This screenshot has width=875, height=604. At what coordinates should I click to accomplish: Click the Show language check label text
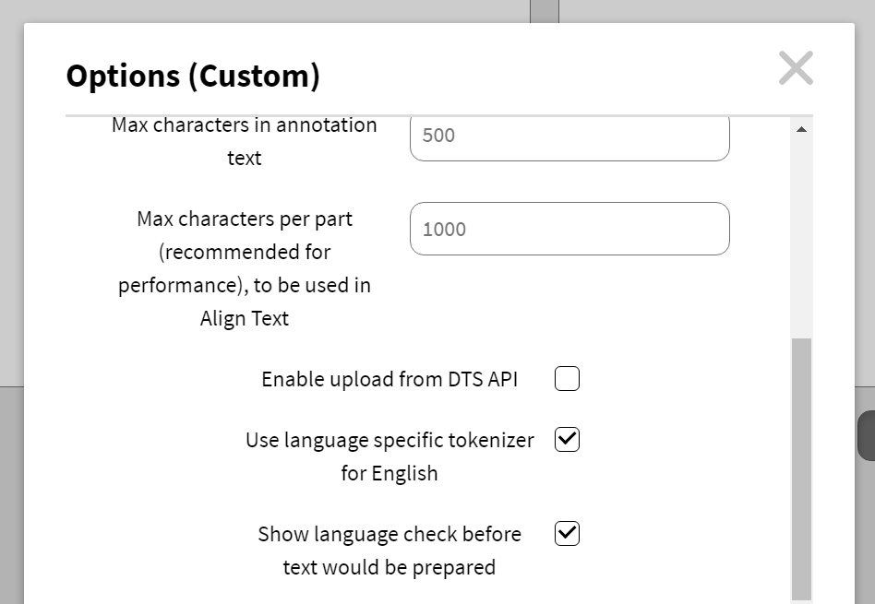pyautogui.click(x=389, y=549)
